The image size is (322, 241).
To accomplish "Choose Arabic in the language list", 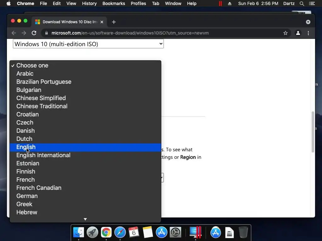I will coord(85,73).
